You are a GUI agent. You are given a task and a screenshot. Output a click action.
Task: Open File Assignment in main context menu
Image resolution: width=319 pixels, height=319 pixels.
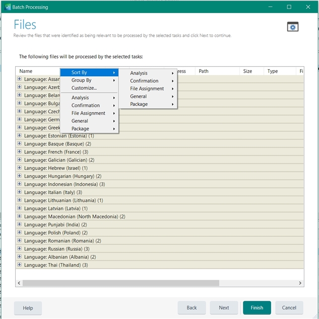coord(89,113)
